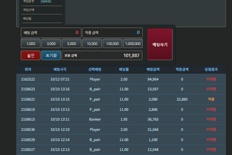Click the bet time 10/10 13:15
This screenshot has width=232, height=155.
(60, 99)
